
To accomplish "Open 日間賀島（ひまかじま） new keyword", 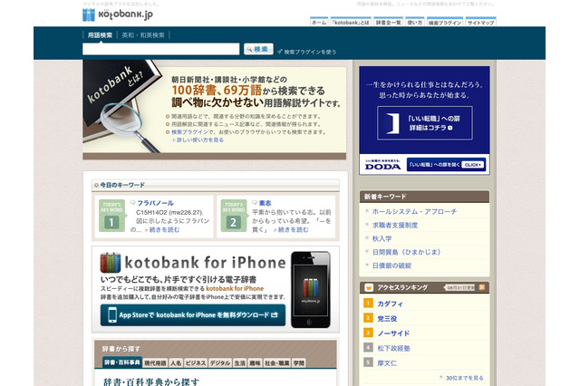I will (407, 252).
